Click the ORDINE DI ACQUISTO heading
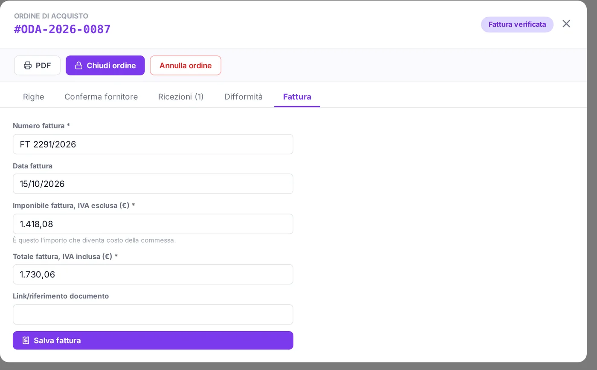Screen dimensions: 597x370 [51, 16]
